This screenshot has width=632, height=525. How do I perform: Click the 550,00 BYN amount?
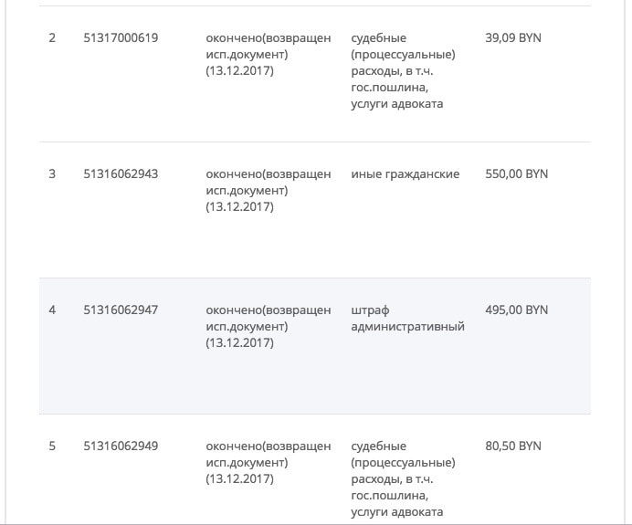(x=516, y=173)
